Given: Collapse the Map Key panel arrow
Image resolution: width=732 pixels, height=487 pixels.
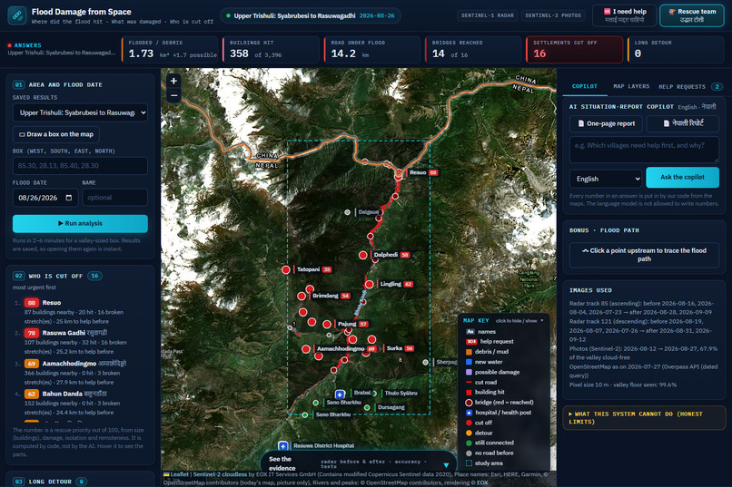Looking at the screenshot, I should pyautogui.click(x=542, y=321).
